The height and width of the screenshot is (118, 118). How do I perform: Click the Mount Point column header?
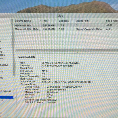click(x=83, y=21)
